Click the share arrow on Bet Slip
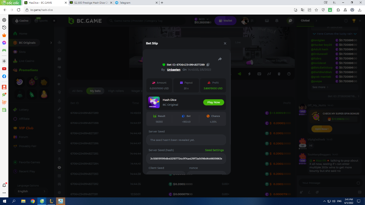Viewport: 365px width, 205px height. tap(220, 59)
